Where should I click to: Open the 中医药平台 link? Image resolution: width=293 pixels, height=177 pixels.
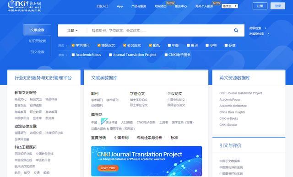point(43,160)
